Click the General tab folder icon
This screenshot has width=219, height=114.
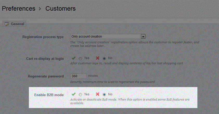[7, 24]
